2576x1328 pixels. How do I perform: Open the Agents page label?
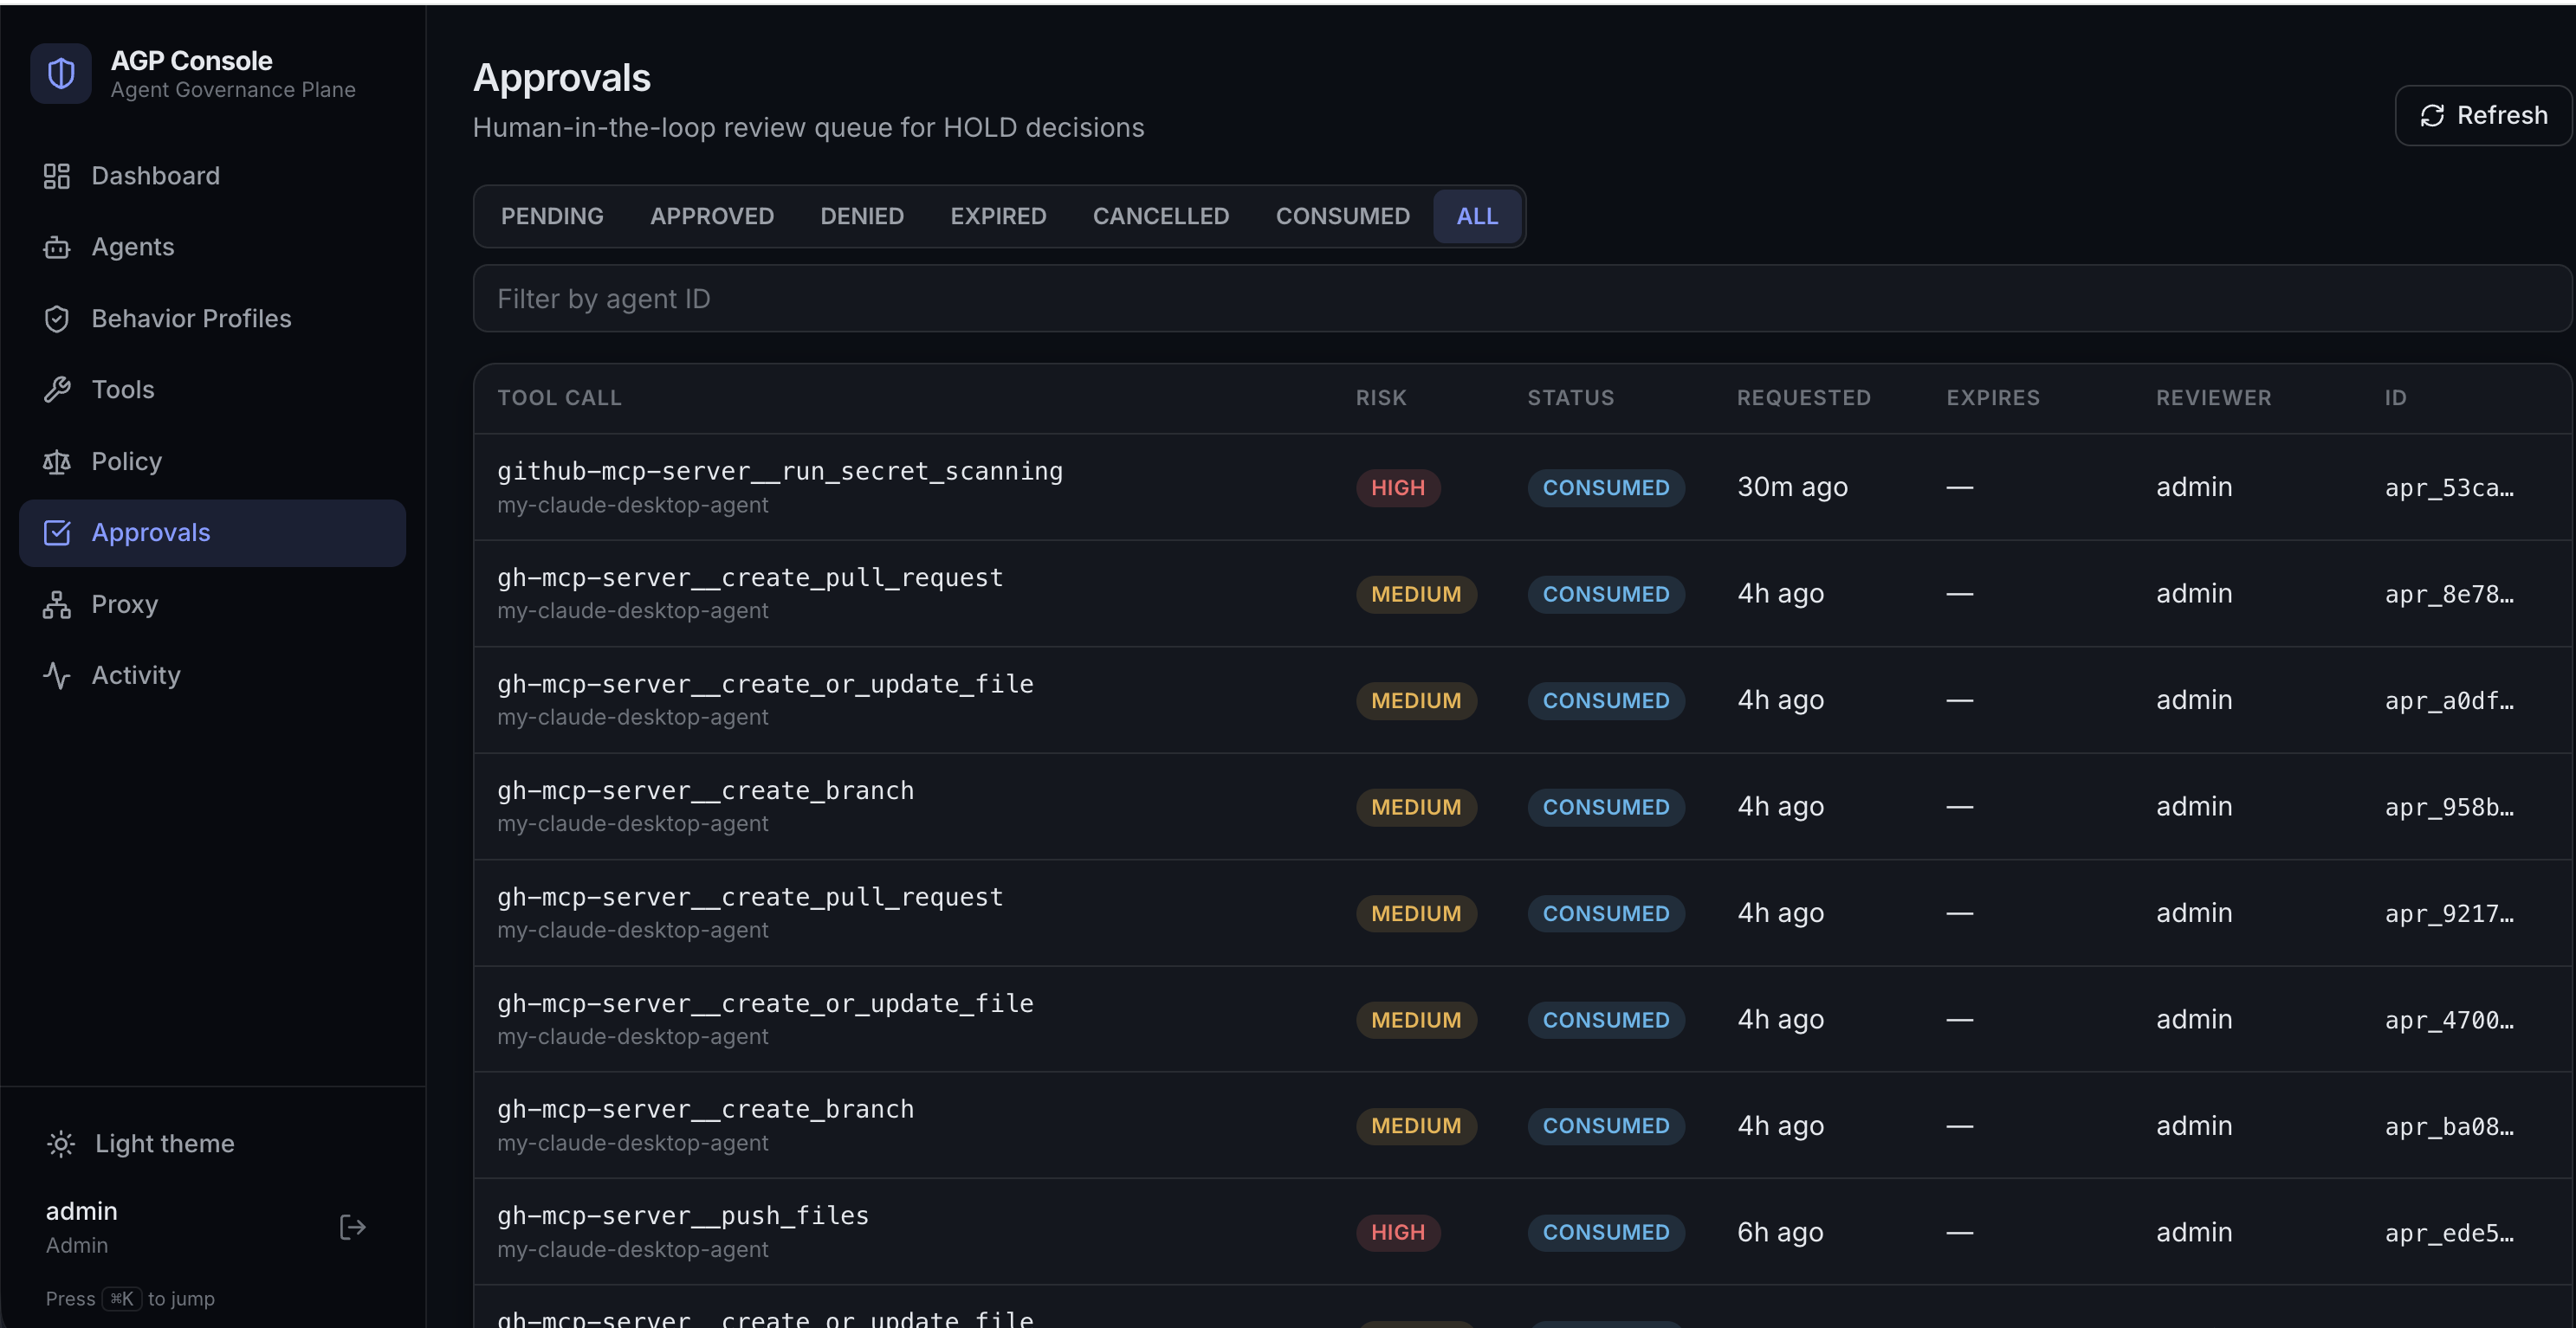point(133,247)
